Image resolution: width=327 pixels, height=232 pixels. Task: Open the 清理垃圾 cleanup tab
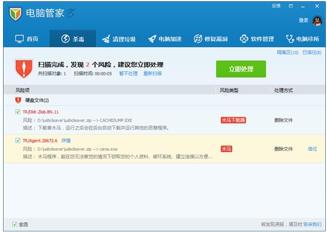click(x=119, y=39)
